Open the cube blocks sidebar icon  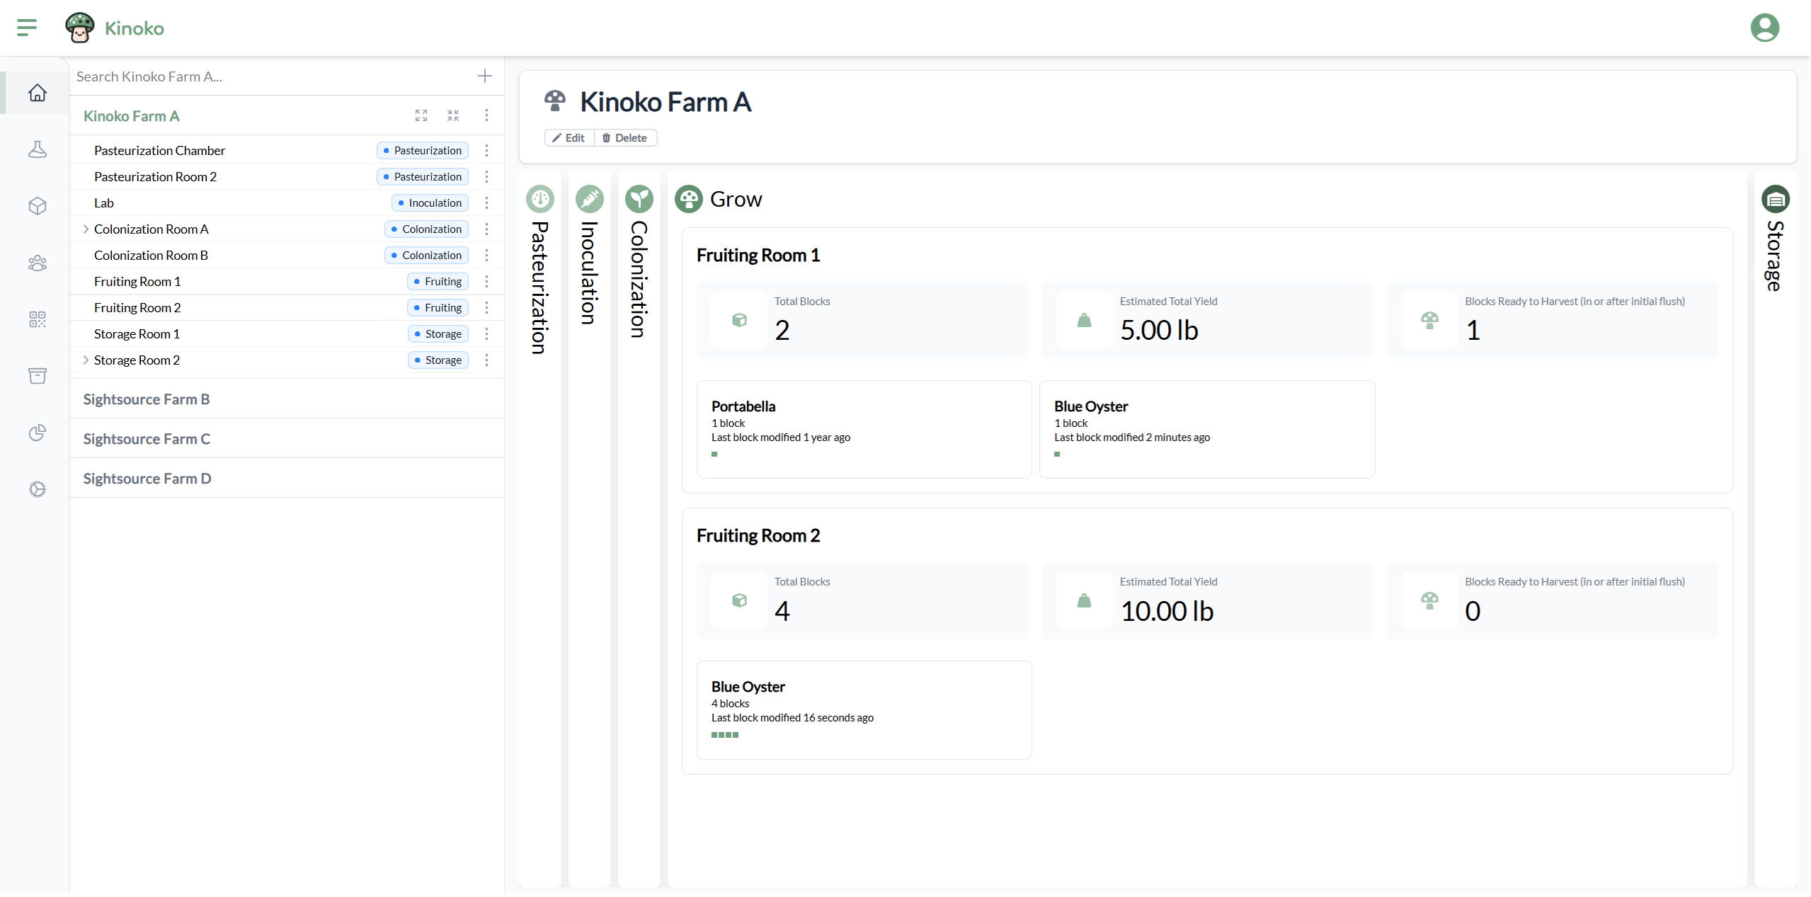coord(38,206)
